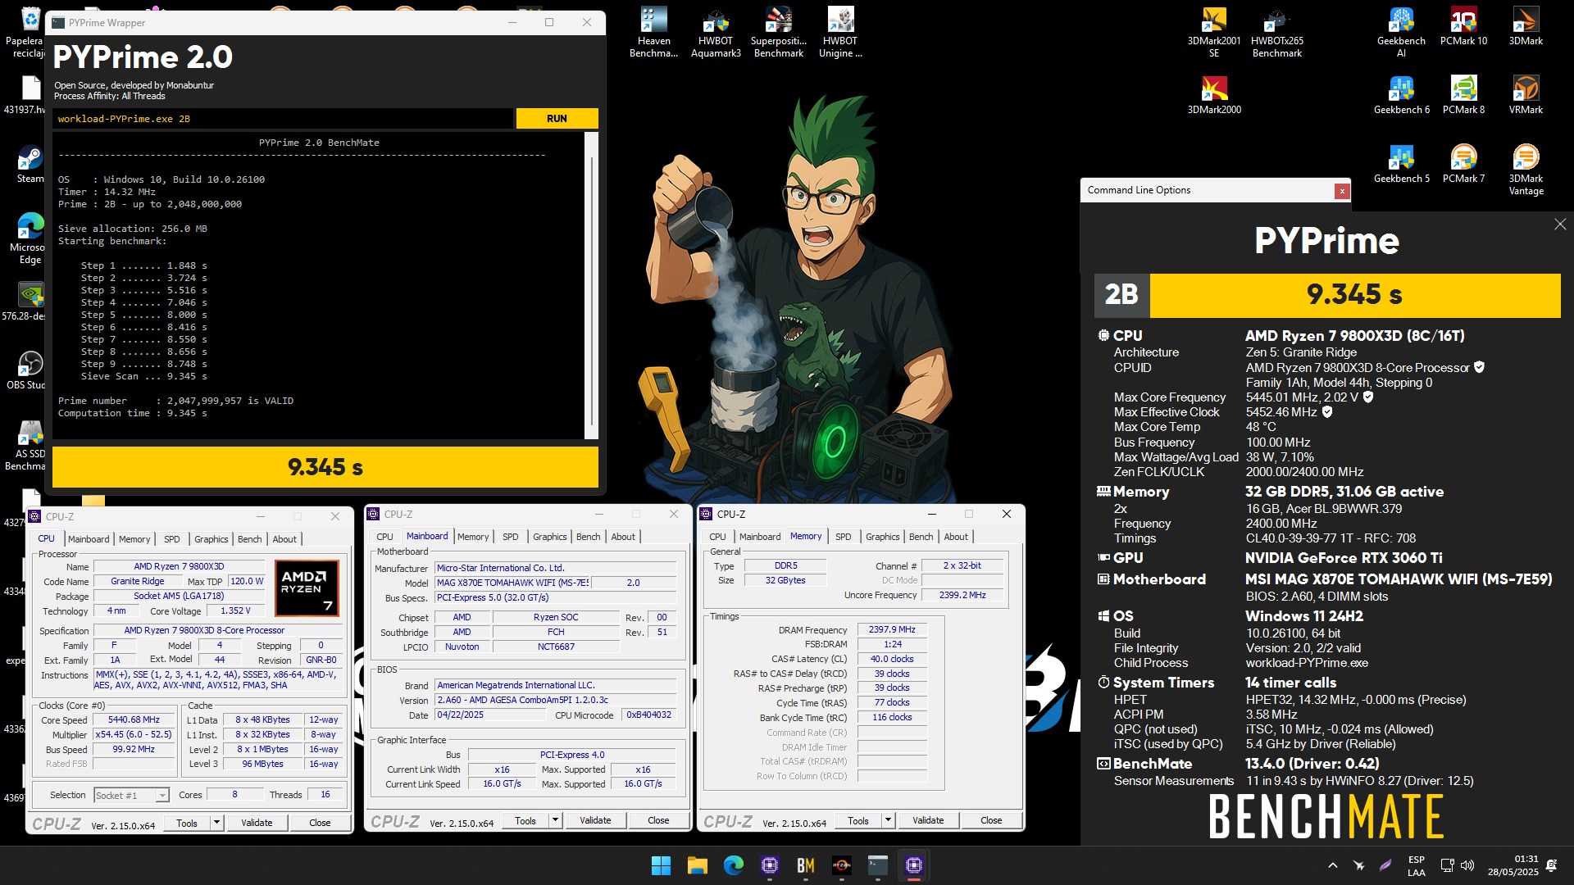Open 3DMark Vantage desktop icon

[1526, 170]
